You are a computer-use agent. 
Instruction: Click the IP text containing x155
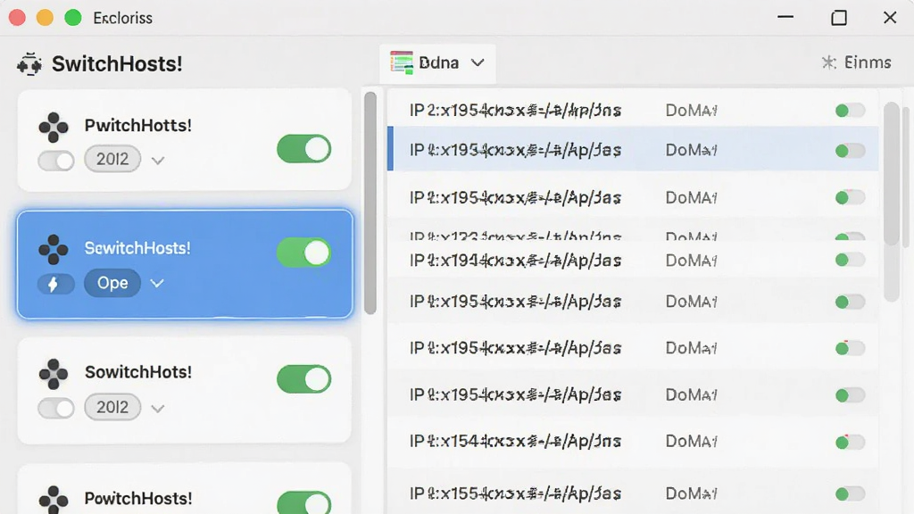(515, 493)
